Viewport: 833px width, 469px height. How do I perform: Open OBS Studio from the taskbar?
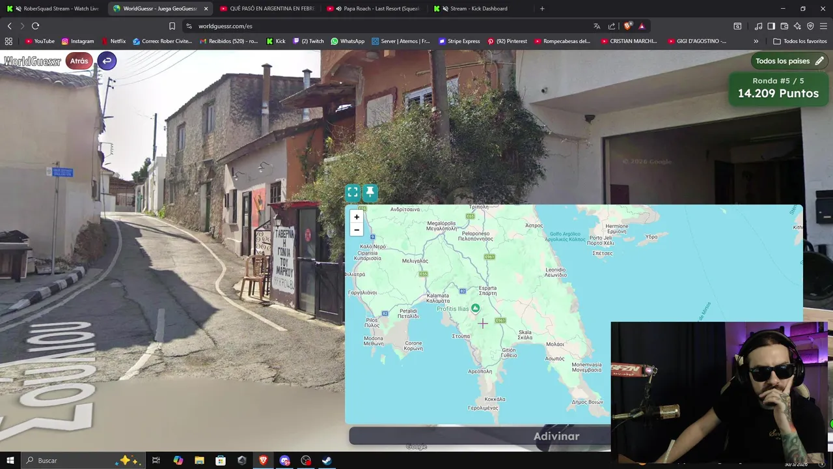(306, 461)
